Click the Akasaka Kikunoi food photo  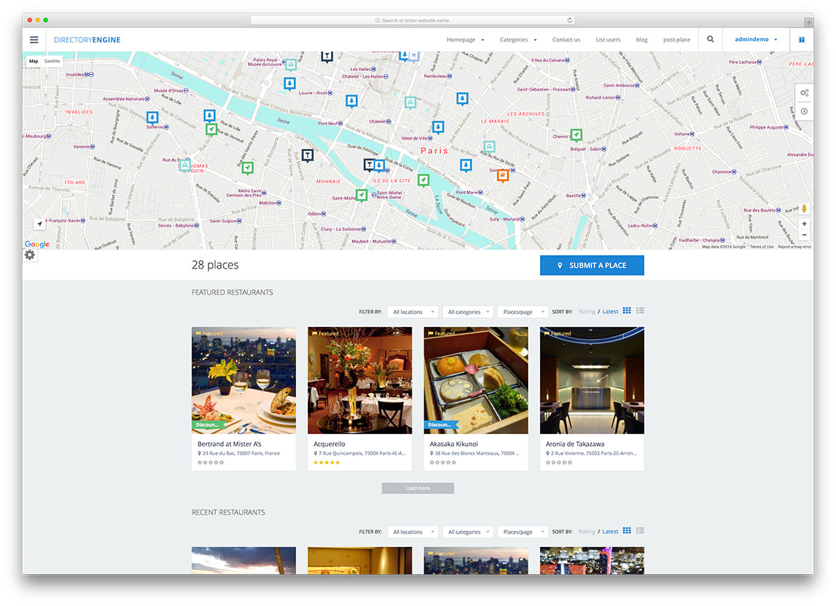tap(476, 381)
